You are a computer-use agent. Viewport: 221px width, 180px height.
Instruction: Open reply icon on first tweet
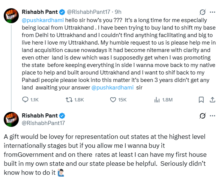coord(26,100)
